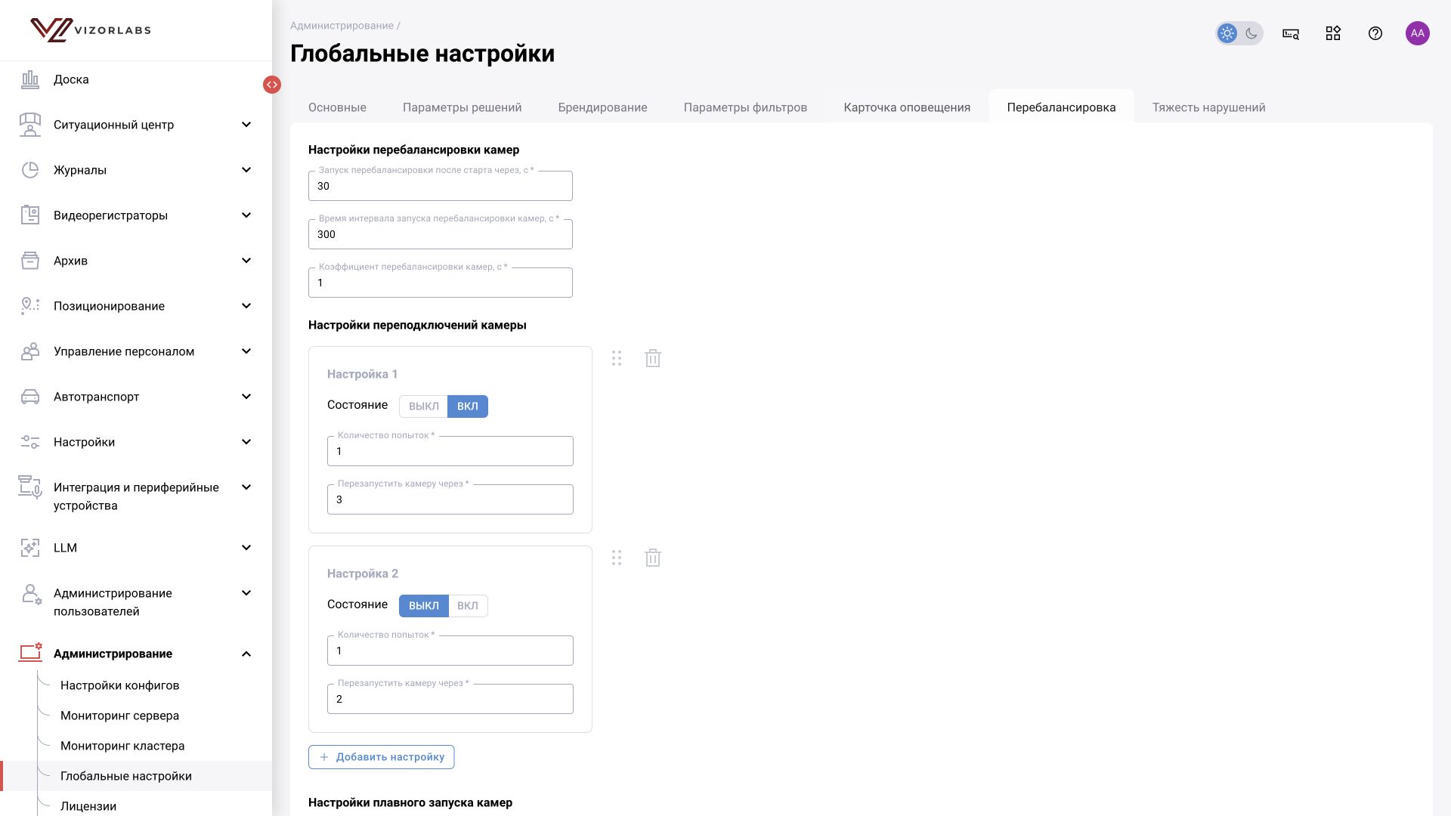The image size is (1451, 816).
Task: Switch Настройка 2 state to ВКЛ
Action: (468, 606)
